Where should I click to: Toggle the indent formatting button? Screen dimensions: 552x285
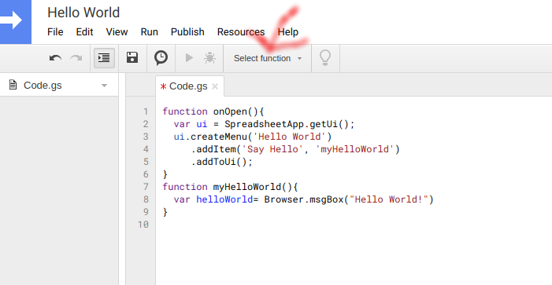click(104, 58)
